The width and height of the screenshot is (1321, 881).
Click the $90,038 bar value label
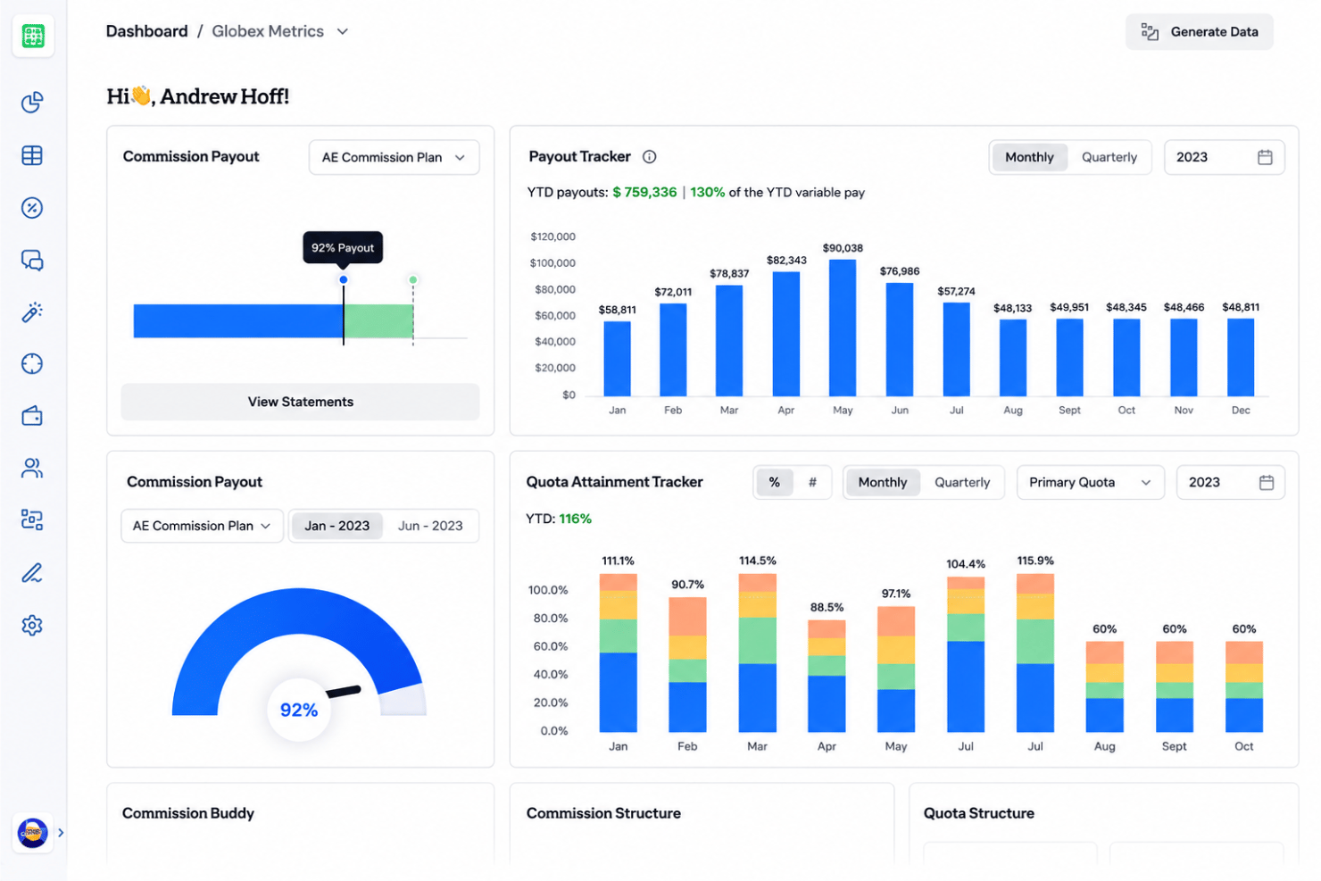coord(843,248)
